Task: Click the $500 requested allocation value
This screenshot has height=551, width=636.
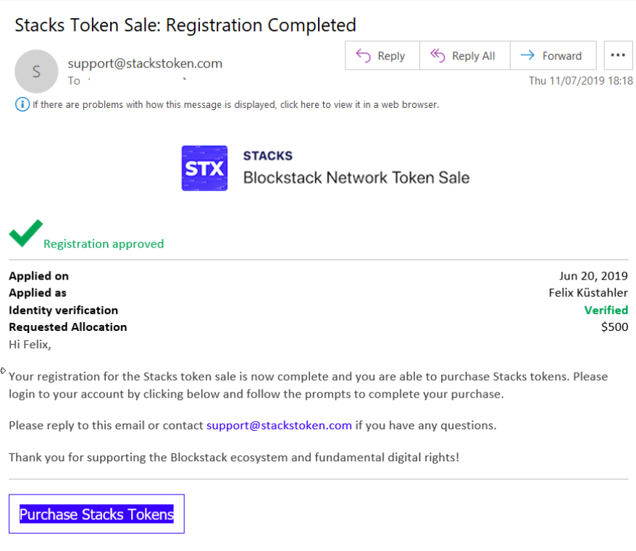Action: (x=614, y=327)
